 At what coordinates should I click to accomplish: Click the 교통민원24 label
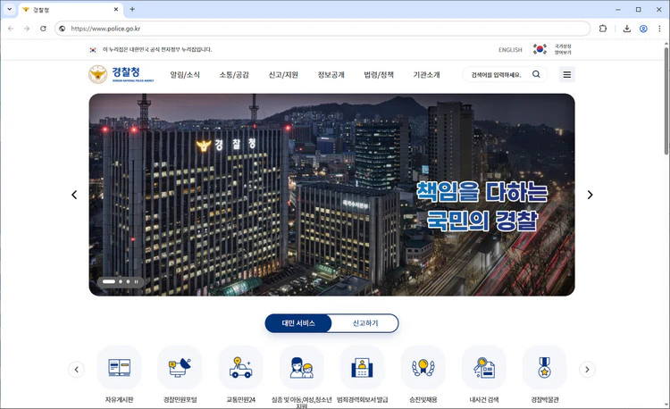coord(240,399)
